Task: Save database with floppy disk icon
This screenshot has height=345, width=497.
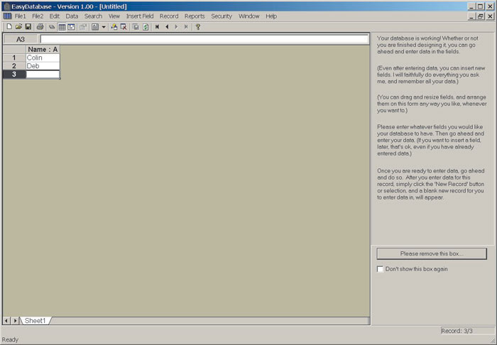Action: tap(28, 27)
